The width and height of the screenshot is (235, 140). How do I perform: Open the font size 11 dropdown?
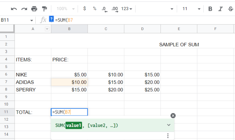point(190,8)
